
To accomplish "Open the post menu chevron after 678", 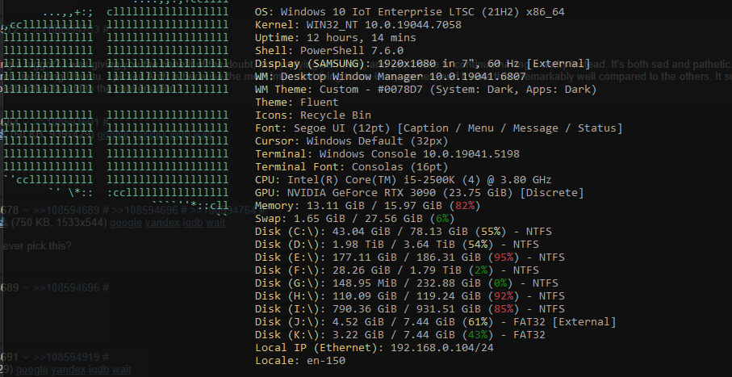I will point(25,212).
